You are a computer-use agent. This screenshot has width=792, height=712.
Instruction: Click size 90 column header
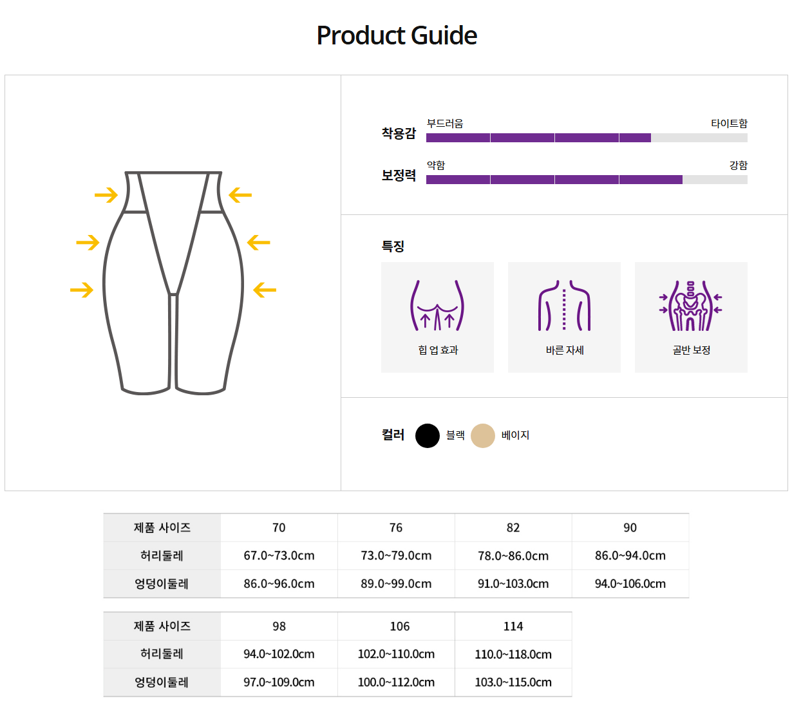(630, 528)
